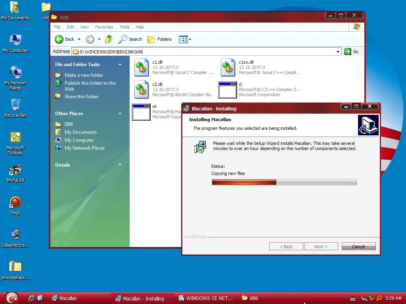Screen dimensions: 406x304
Task: Open Back history dropdown arrow
Action: (x=79, y=39)
